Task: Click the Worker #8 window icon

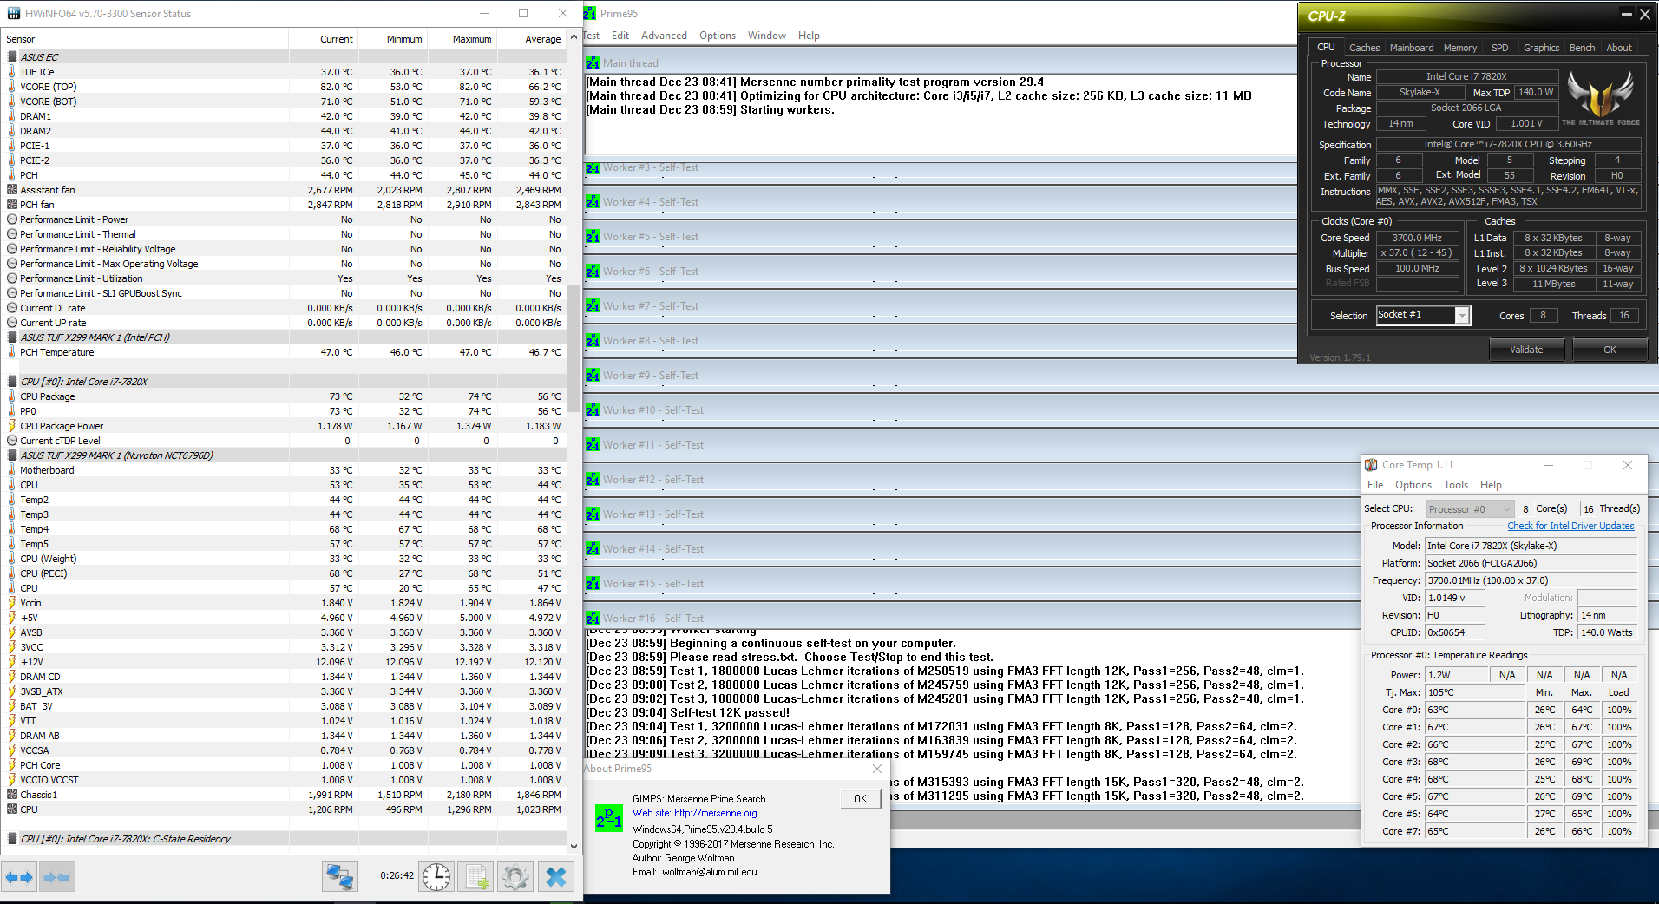Action: tap(593, 341)
